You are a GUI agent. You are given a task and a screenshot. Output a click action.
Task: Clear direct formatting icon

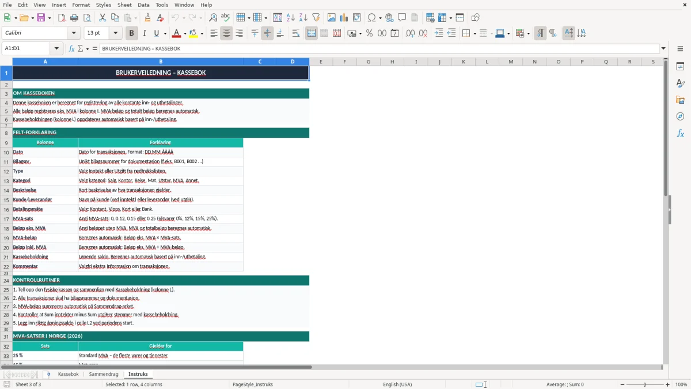pos(160,18)
